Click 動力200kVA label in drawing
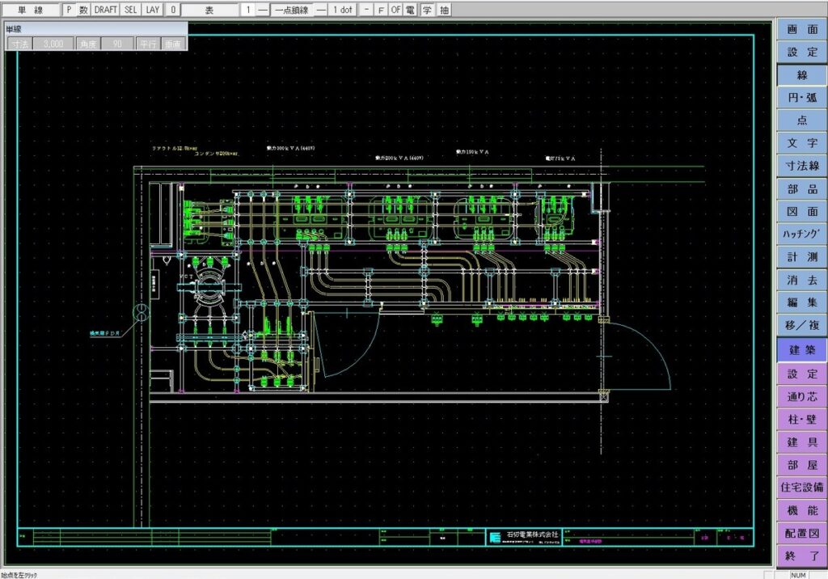828x579 pixels. tap(399, 158)
